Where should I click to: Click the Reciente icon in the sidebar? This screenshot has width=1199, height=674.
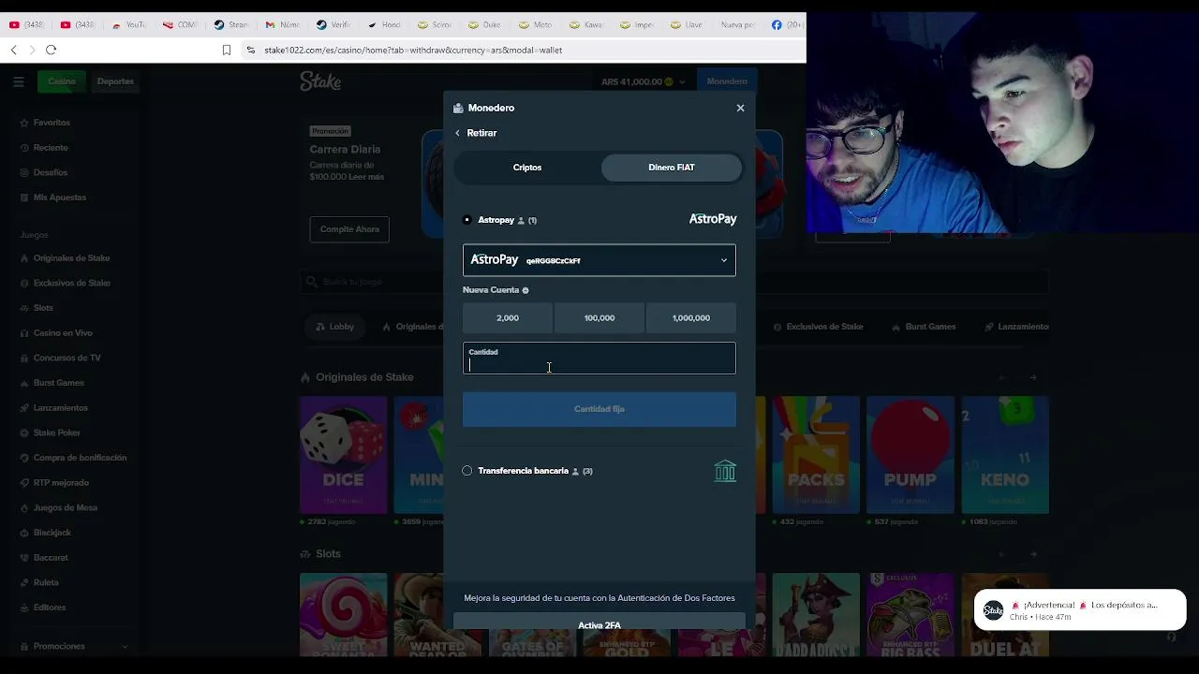coord(25,148)
